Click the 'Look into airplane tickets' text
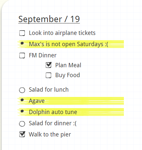The image size is (142, 150). pyautogui.click(x=62, y=33)
